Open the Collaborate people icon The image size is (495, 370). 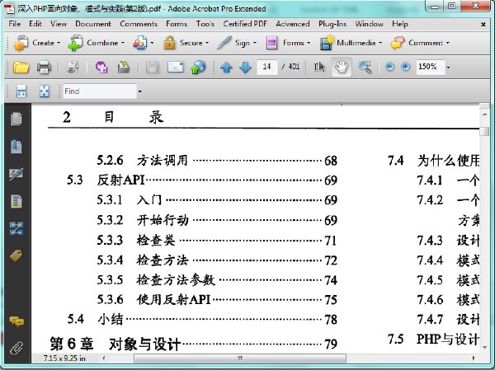coord(140,43)
